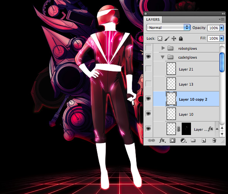Create a new layer icon
The image size is (228, 194).
point(204,140)
